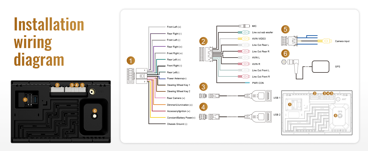Click the GPS antenna module box
Viewport: 368px width, 151px height.
point(320,67)
